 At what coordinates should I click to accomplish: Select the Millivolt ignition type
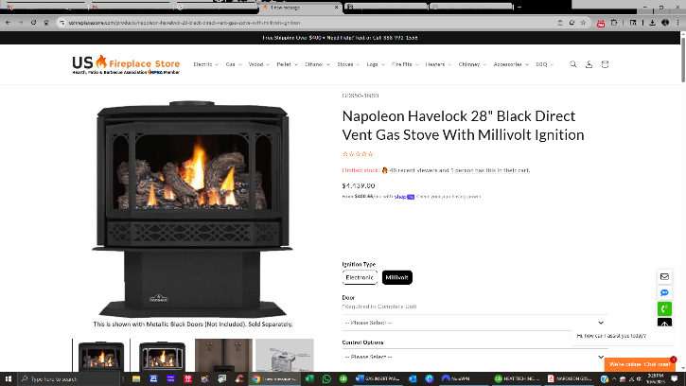coord(396,277)
